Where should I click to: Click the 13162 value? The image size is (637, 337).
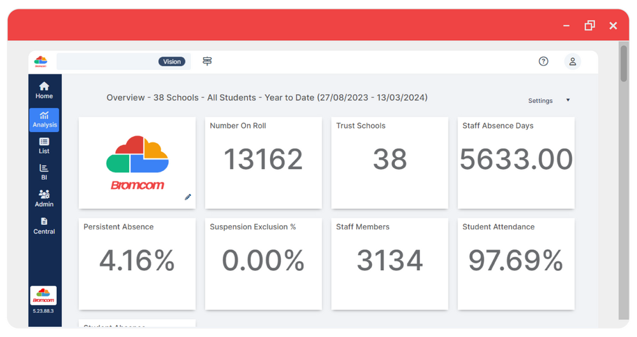[x=263, y=159]
